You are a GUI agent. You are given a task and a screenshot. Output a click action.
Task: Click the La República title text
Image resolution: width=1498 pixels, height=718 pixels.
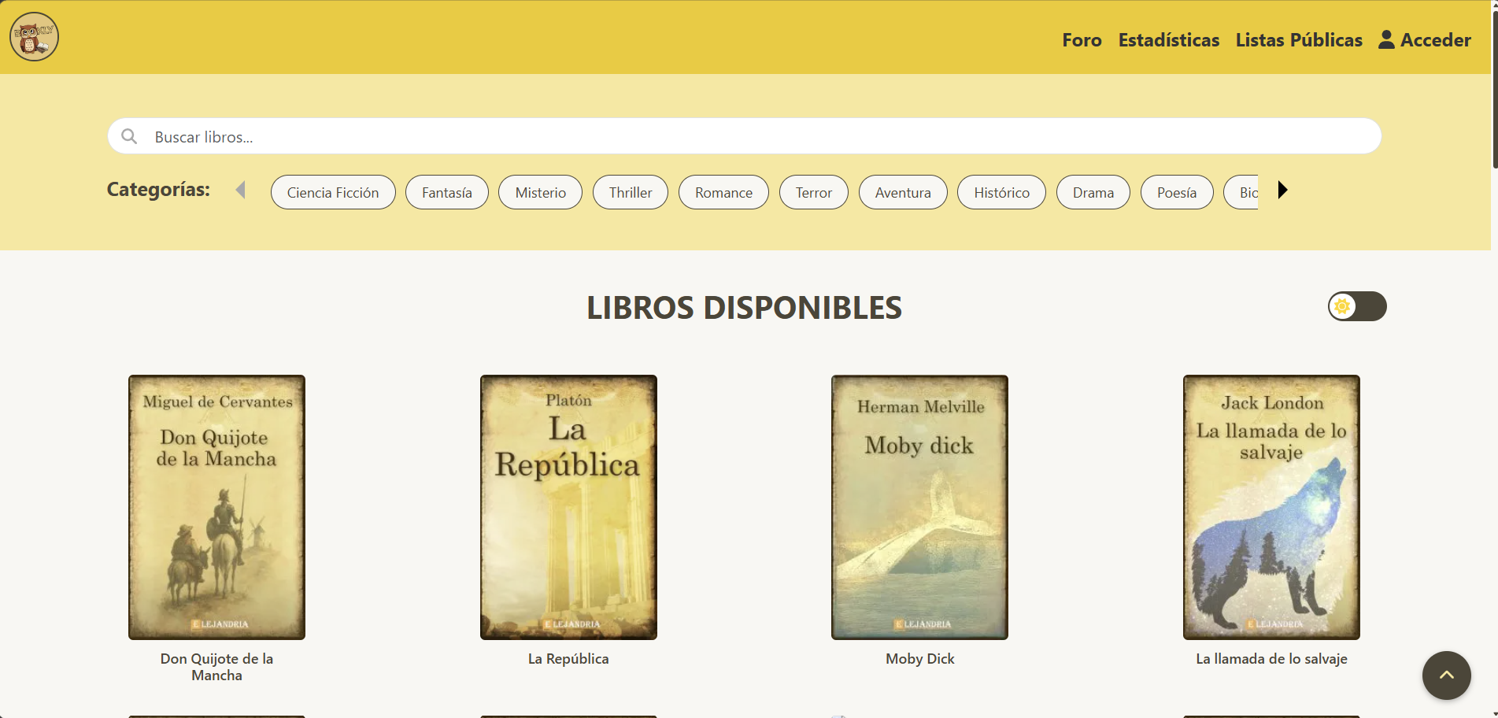[x=568, y=659]
